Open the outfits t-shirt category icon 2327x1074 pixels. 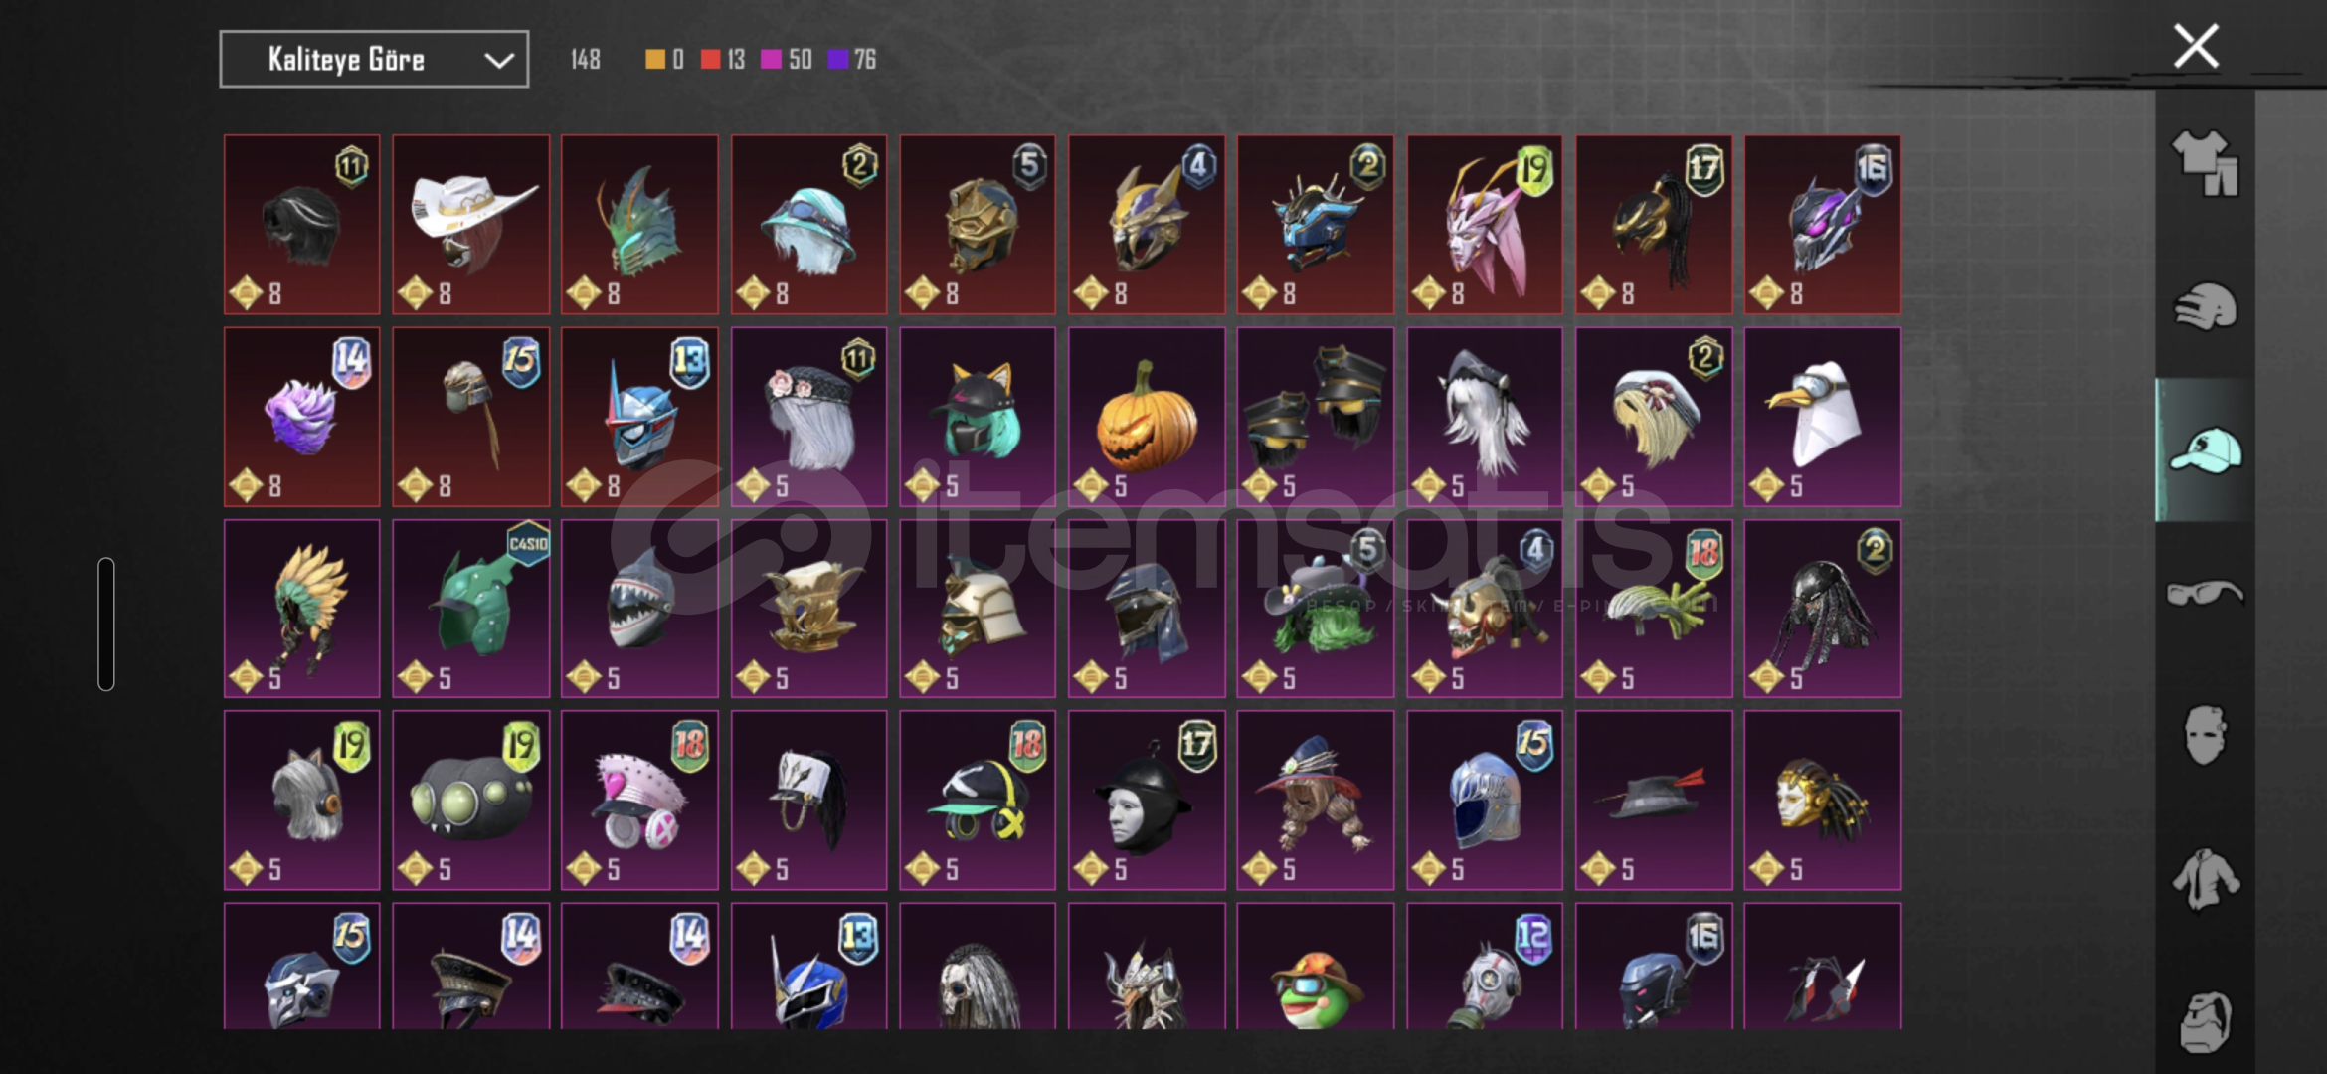(x=2205, y=162)
